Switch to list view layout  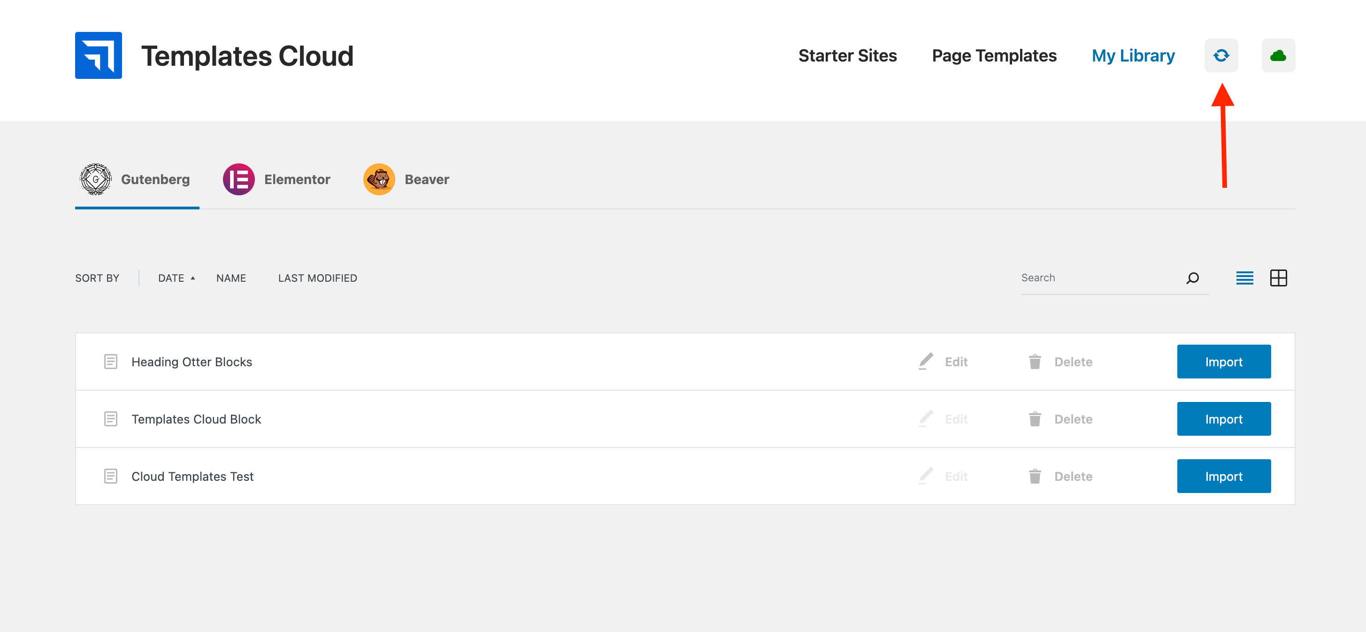[x=1244, y=278]
